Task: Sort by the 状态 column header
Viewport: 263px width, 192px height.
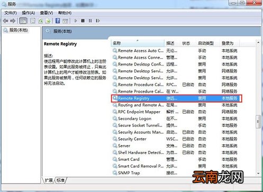Action: tap(188, 43)
